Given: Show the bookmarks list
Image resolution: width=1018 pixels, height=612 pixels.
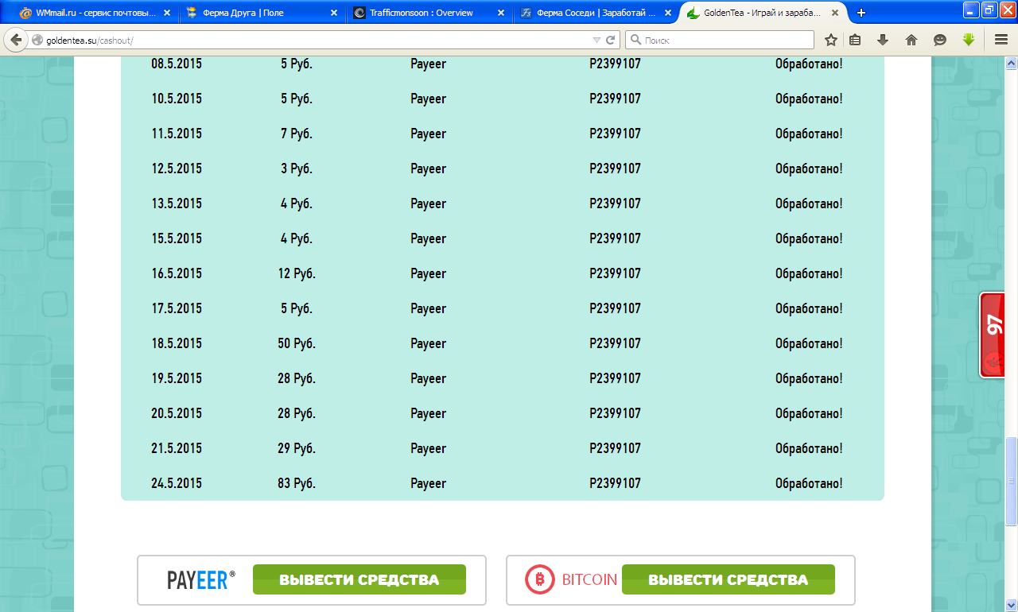Looking at the screenshot, I should (855, 40).
